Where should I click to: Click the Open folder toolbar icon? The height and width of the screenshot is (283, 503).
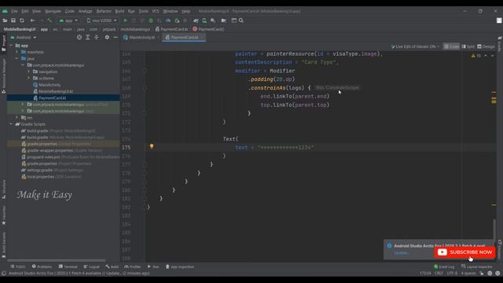pos(5,20)
